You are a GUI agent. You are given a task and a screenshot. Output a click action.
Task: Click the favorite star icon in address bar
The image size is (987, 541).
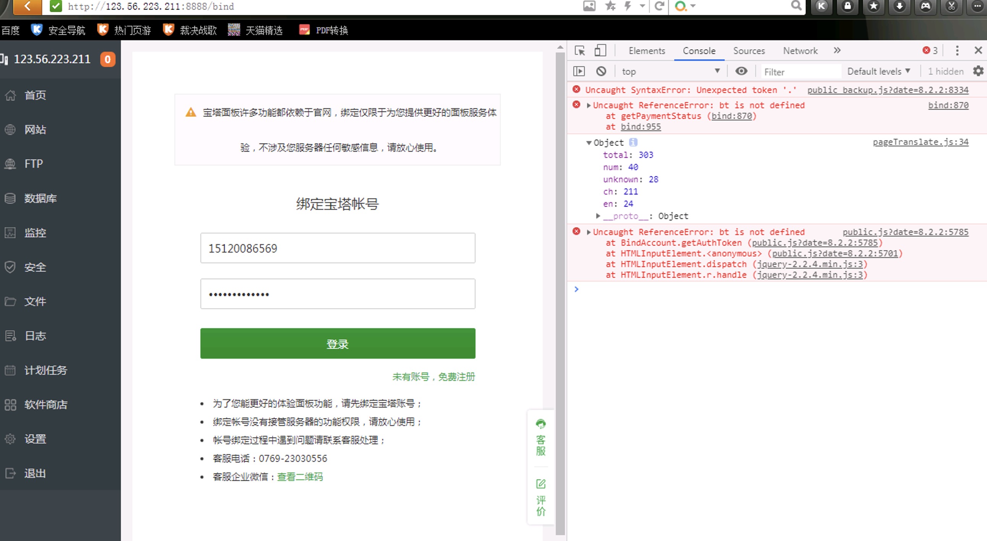[610, 6]
